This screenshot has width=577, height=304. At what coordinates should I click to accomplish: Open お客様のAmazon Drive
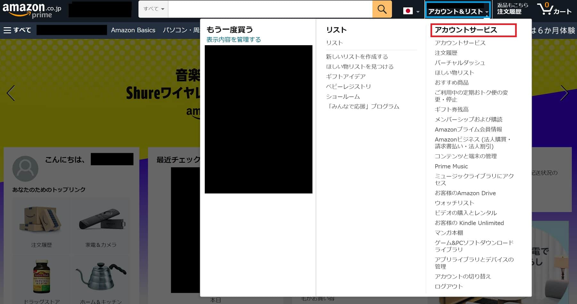point(465,193)
